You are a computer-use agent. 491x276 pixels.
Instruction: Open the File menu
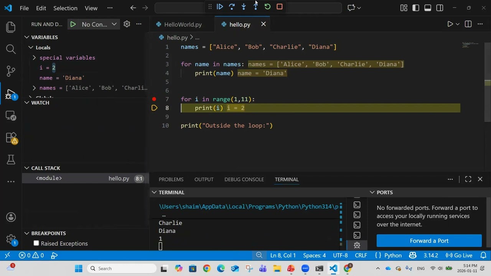pos(24,8)
